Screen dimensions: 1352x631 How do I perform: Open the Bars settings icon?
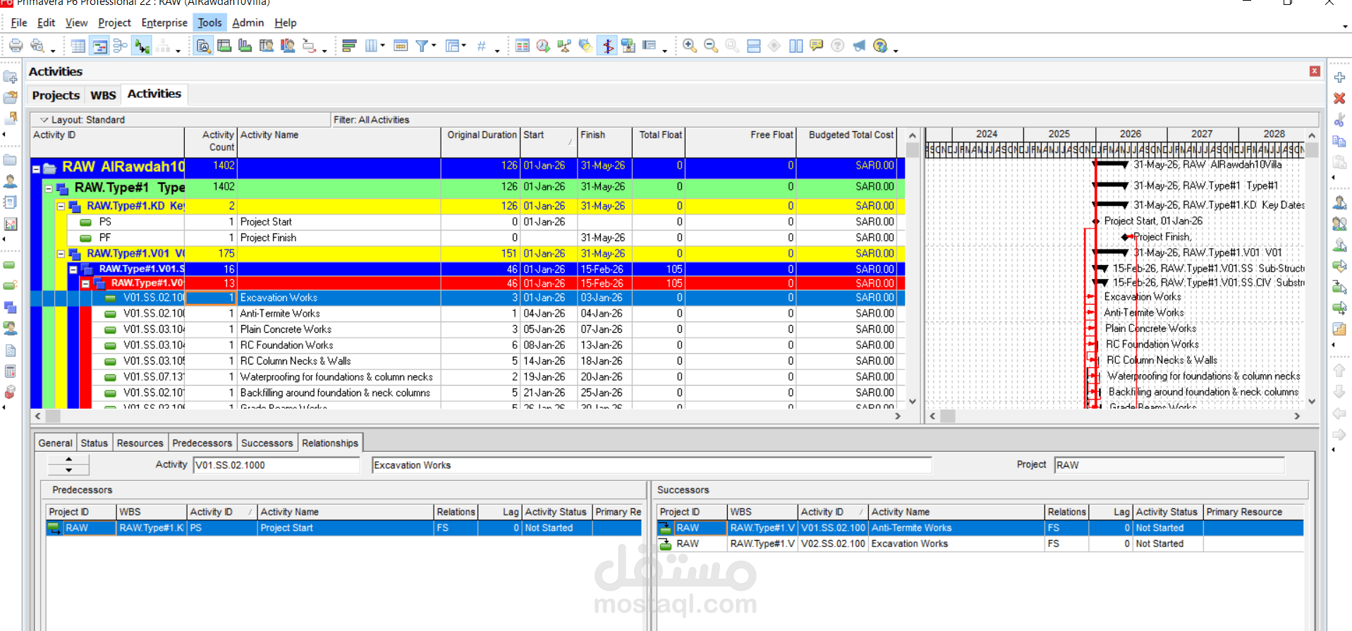[349, 46]
